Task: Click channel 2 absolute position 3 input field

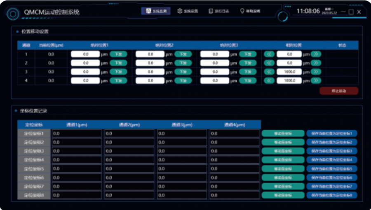Action: coord(215,63)
